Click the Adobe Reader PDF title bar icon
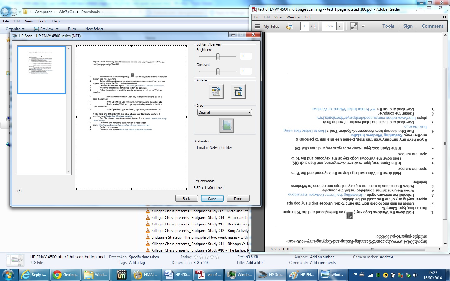The image size is (450, 281). coord(254,9)
